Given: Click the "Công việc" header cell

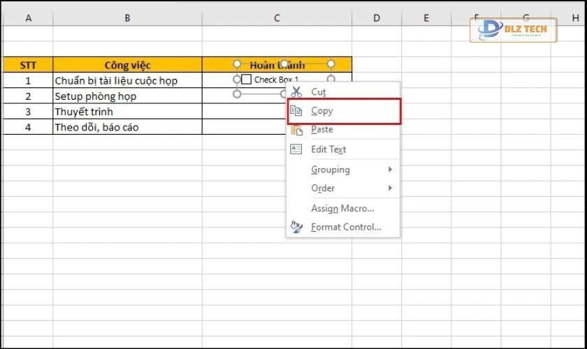Looking at the screenshot, I should point(127,65).
